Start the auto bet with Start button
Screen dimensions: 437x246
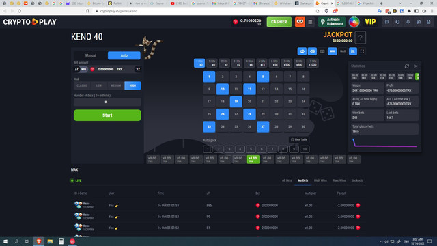point(107,115)
